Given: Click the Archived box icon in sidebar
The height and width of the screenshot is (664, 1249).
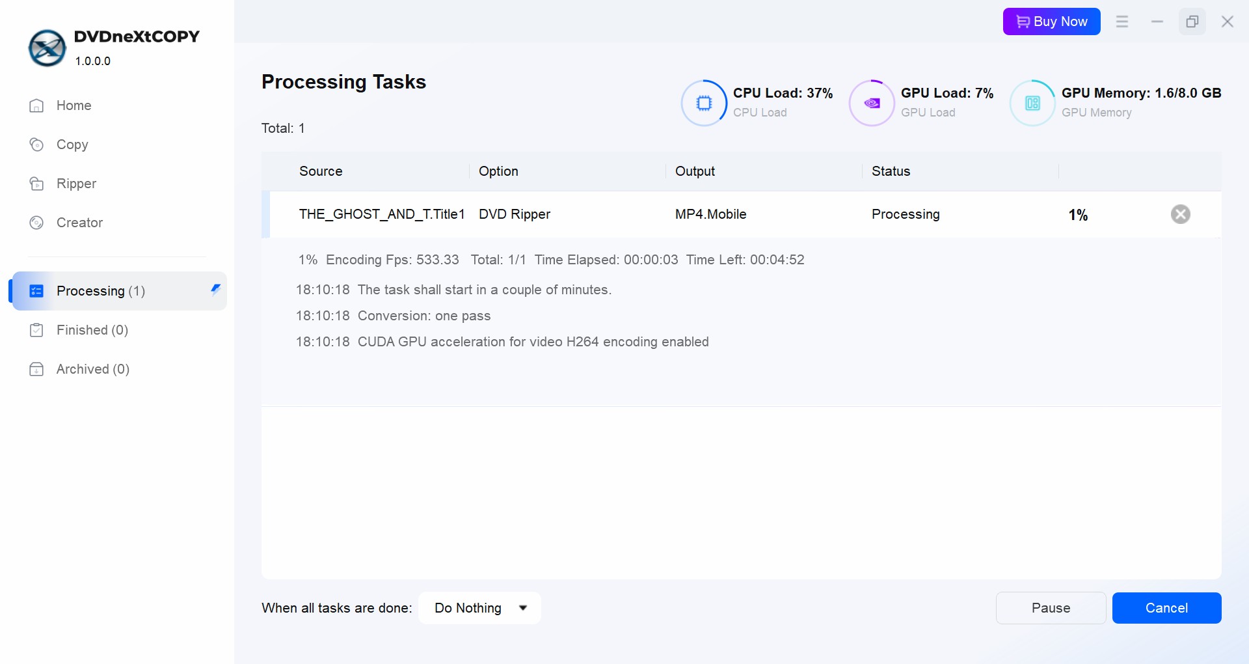Looking at the screenshot, I should pyautogui.click(x=36, y=369).
